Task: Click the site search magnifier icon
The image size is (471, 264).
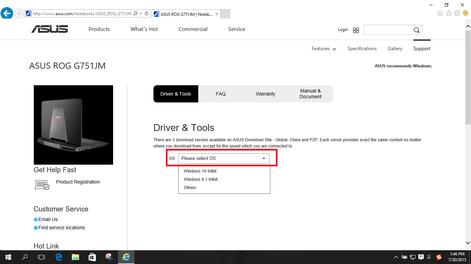Action: click(x=417, y=30)
